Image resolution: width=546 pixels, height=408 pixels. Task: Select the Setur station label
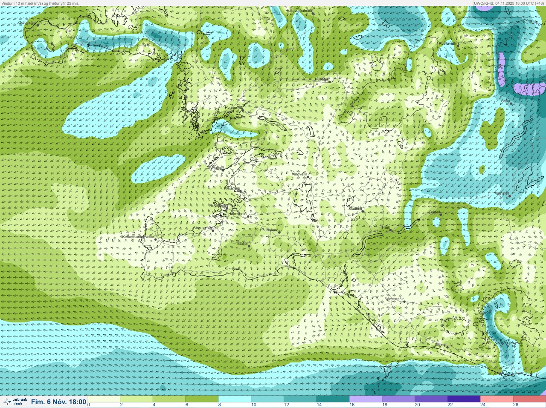505,101
